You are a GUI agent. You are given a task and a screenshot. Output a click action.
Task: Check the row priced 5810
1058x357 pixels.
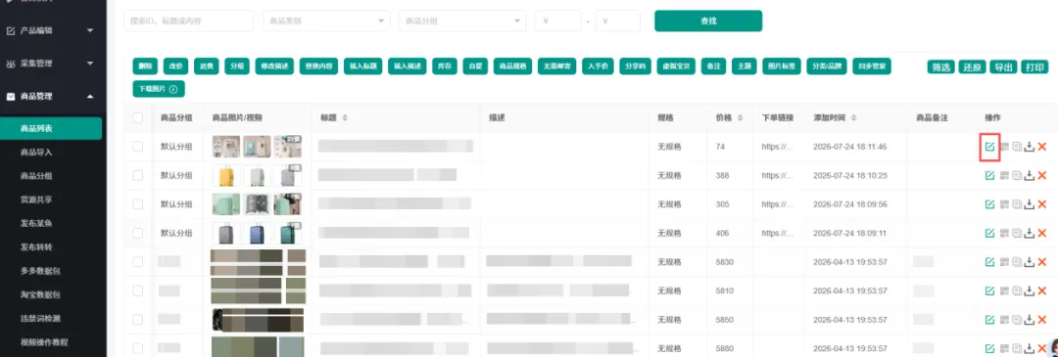[x=138, y=290]
